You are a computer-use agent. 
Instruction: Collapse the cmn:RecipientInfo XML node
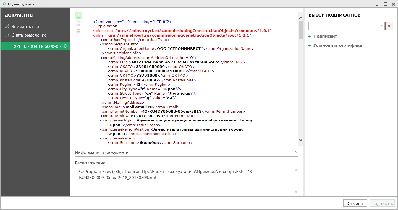pos(97,44)
